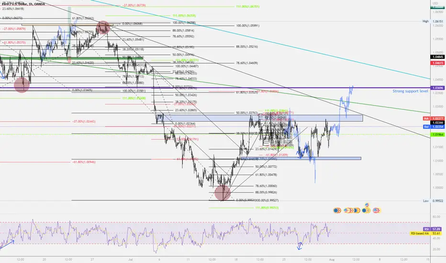This screenshot has width=446, height=263.
Task: Click the 88.00%(1.05216) Fibonacci label
Action: (247, 47)
